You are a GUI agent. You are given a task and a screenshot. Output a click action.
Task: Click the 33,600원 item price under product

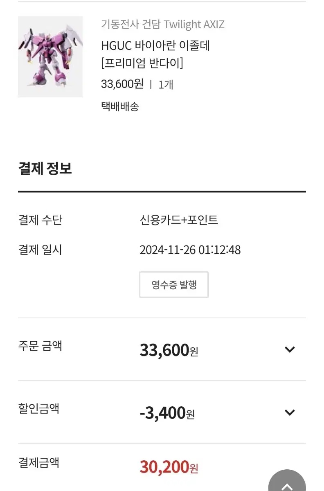coord(122,84)
